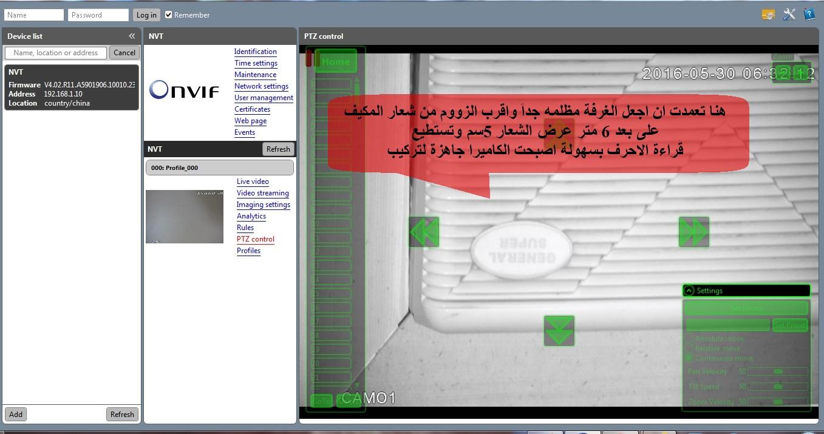
Task: Collapse the Device list panel
Action: (x=132, y=36)
